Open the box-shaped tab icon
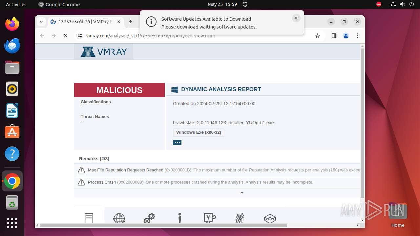420x236 pixels. coord(270,218)
